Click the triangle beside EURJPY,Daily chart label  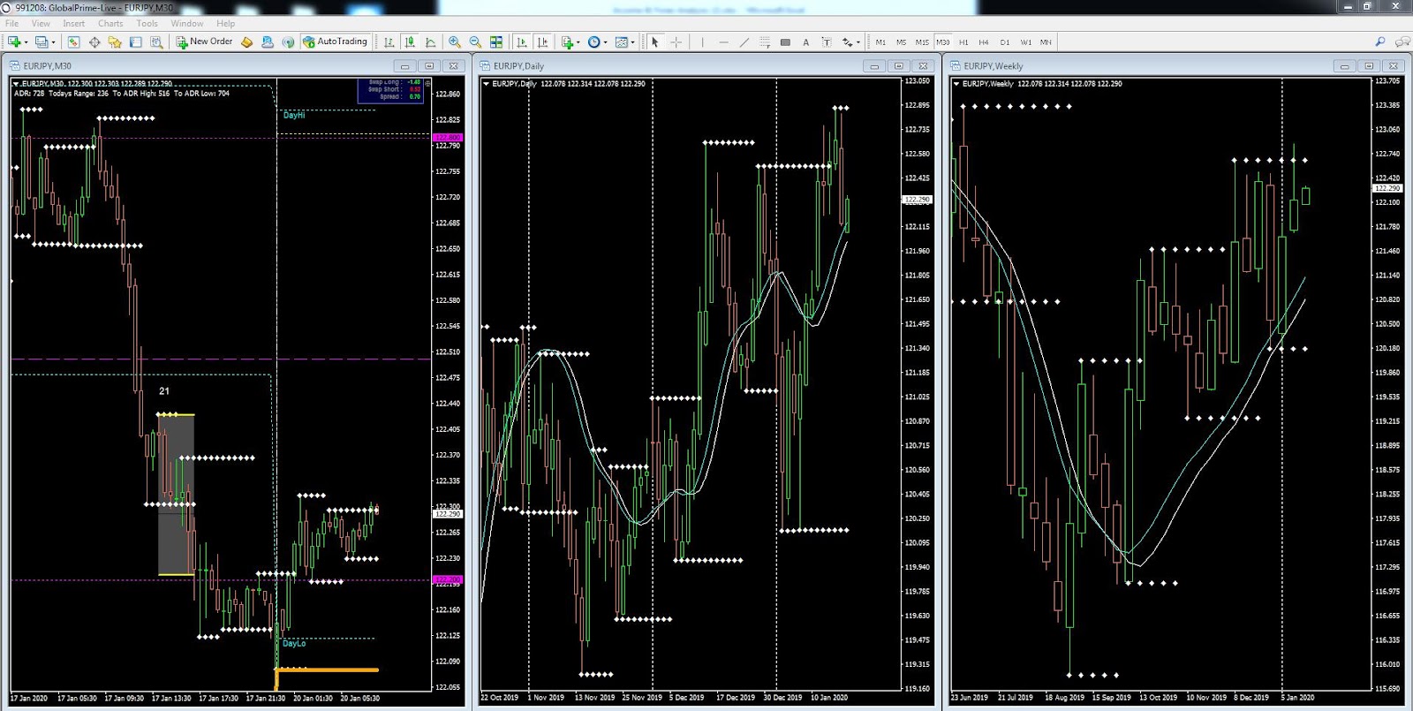coord(486,84)
